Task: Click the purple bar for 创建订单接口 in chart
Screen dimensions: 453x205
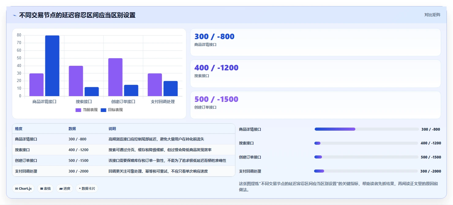Action: coord(115,77)
